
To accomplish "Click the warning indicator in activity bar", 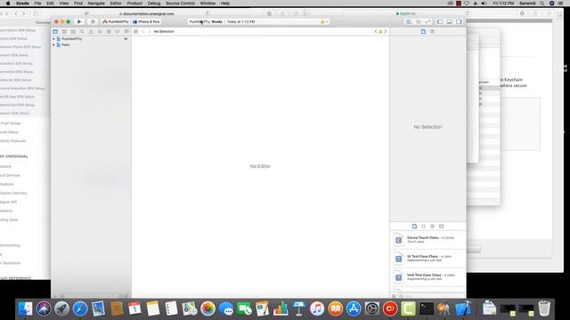I will click(323, 21).
